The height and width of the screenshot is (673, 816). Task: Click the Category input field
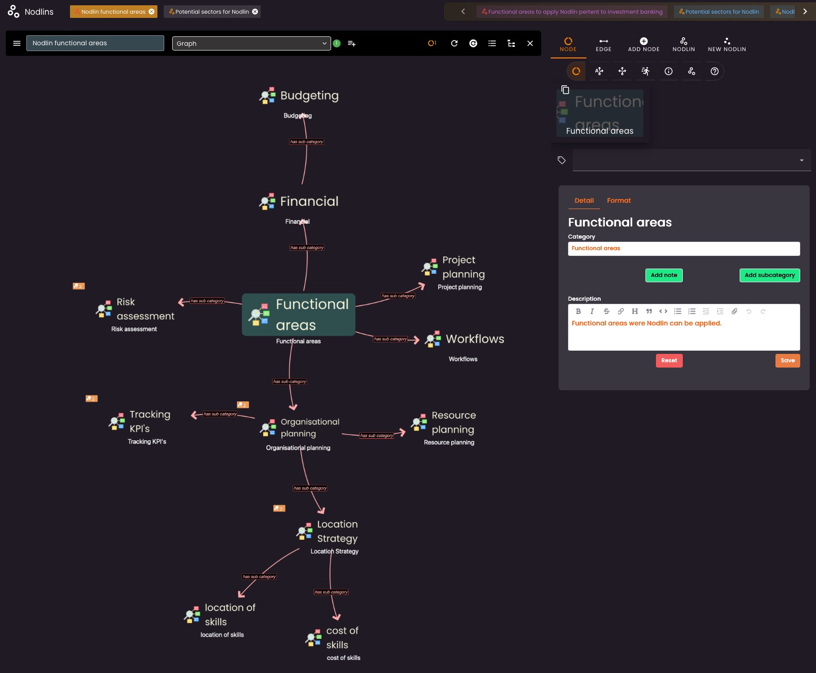coord(683,249)
